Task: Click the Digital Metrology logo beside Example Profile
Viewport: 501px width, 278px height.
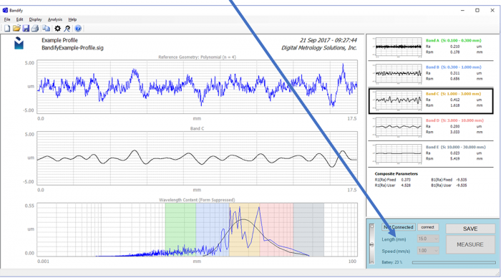Action: click(x=19, y=43)
